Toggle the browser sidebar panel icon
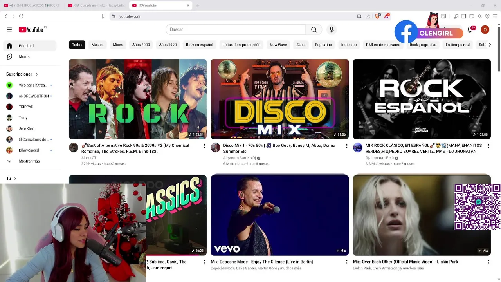Image resolution: width=501 pixels, height=282 pixels. click(464, 16)
